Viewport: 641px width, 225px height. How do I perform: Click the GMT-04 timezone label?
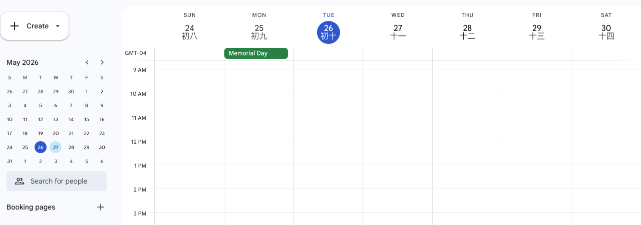[x=136, y=53]
